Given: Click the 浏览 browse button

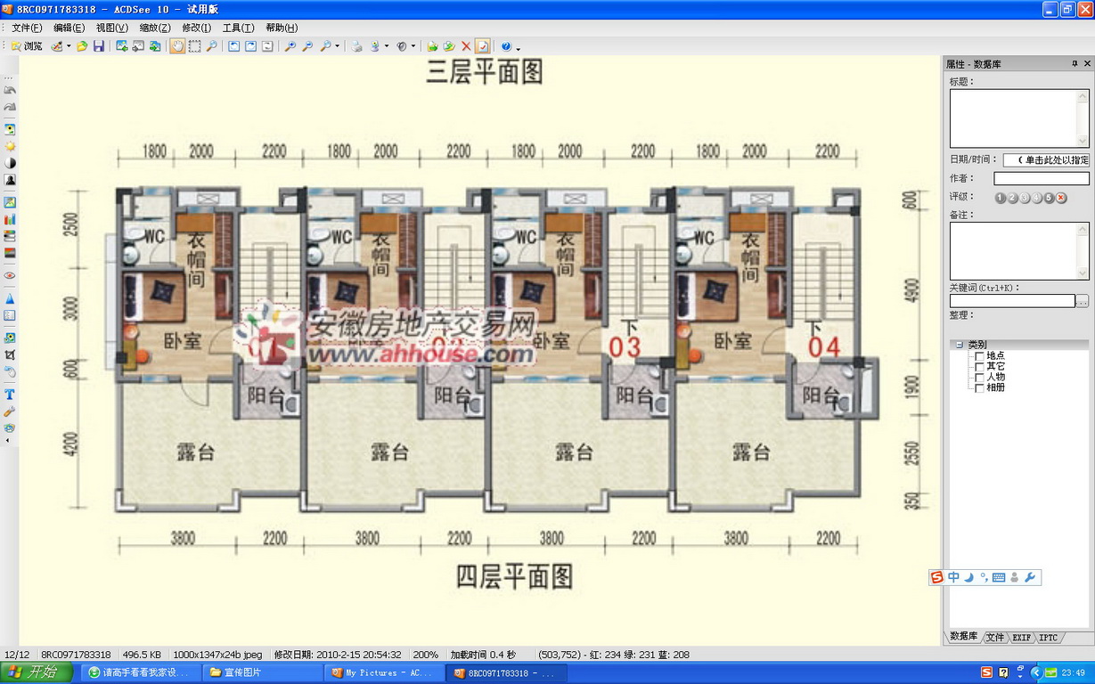Looking at the screenshot, I should point(27,46).
